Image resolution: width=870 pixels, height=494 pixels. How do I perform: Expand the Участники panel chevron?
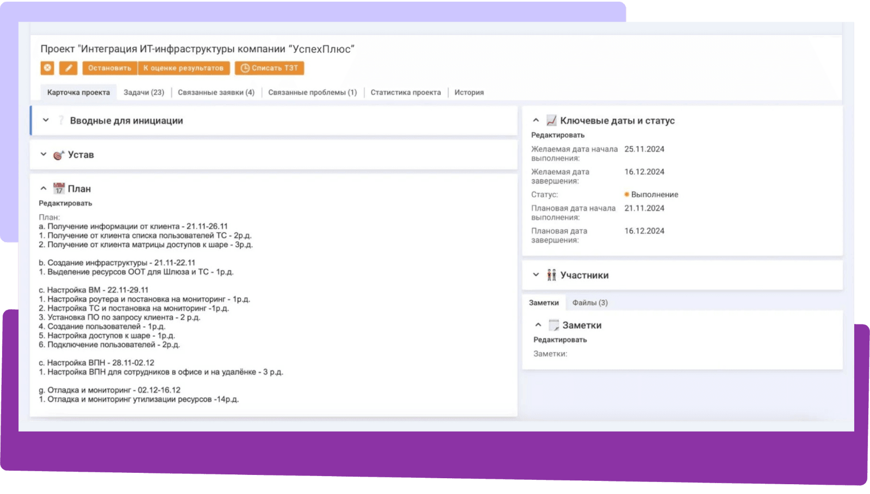coord(536,275)
